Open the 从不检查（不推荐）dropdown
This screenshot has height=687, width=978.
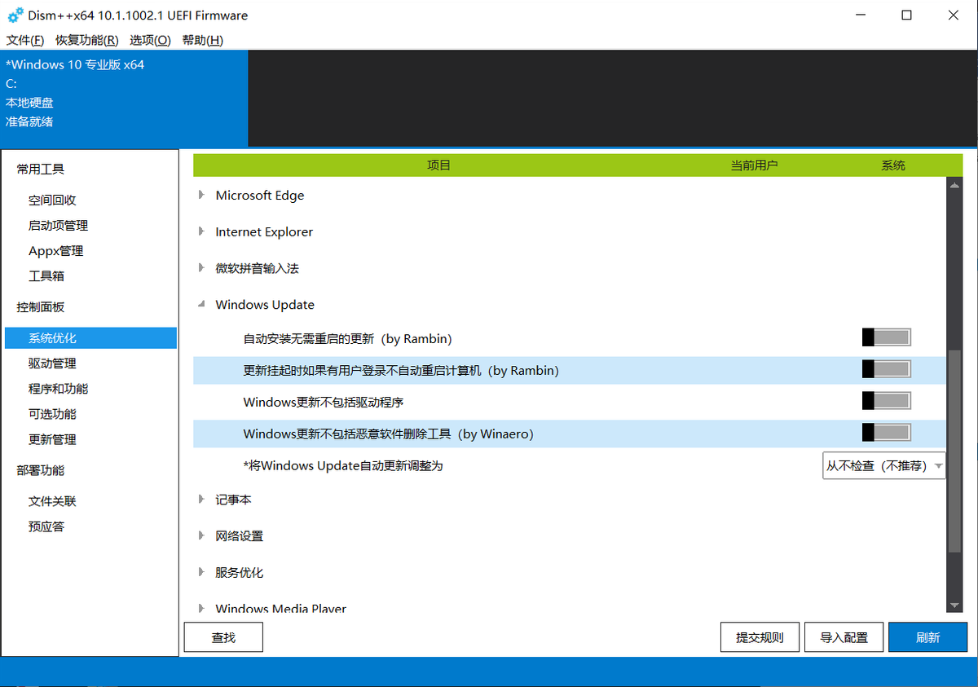(x=884, y=465)
